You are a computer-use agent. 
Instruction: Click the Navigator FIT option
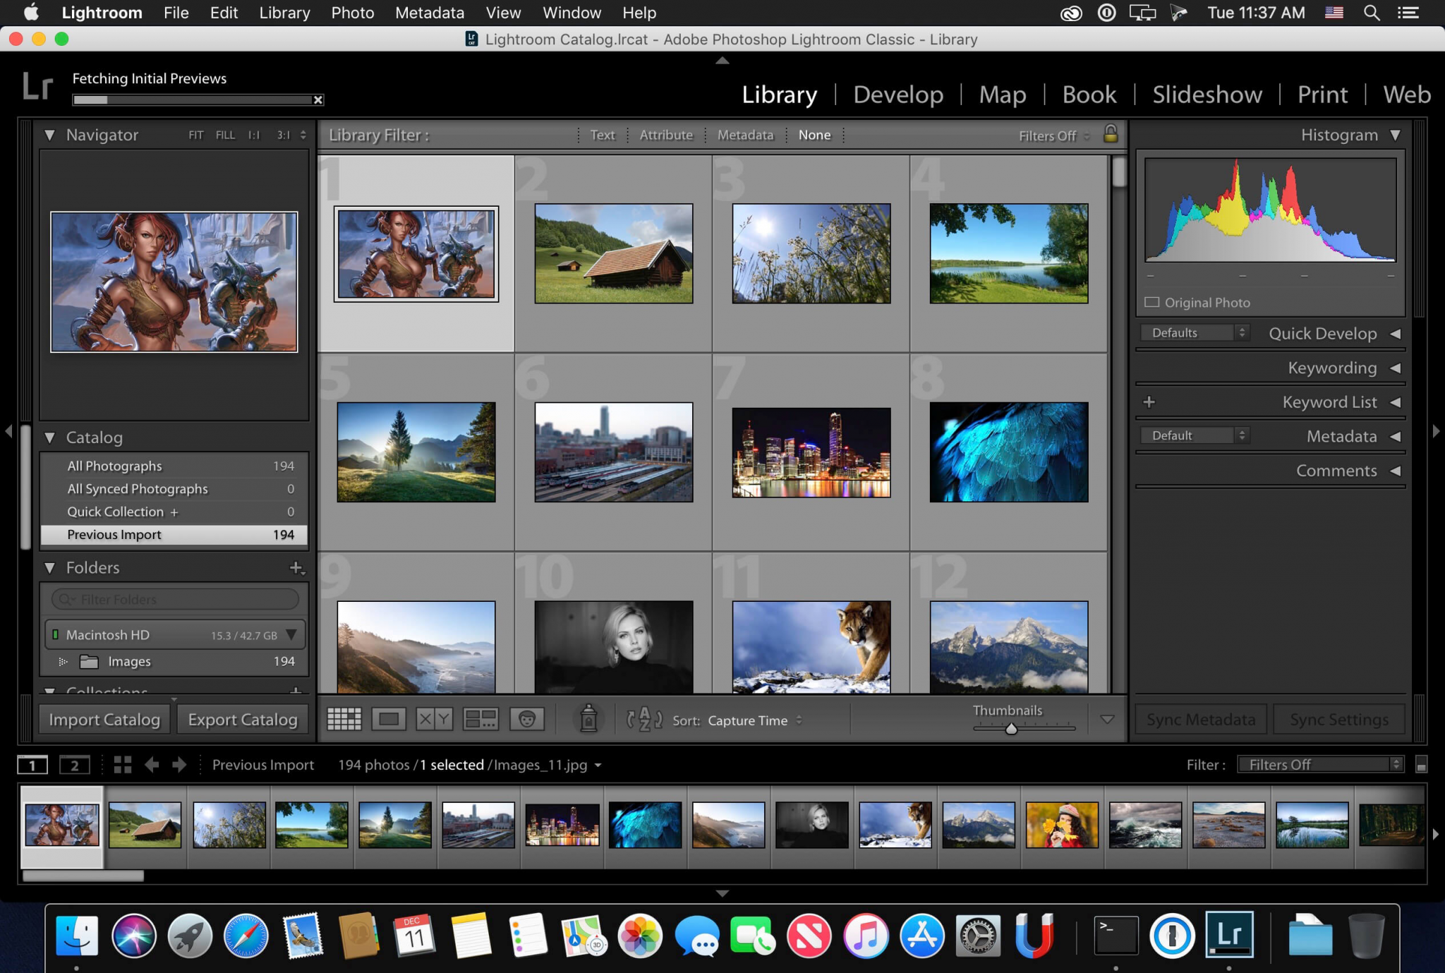tap(194, 135)
